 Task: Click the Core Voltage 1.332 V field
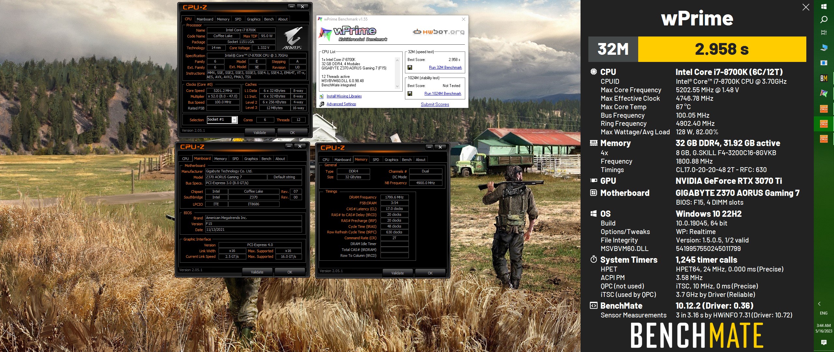point(263,48)
